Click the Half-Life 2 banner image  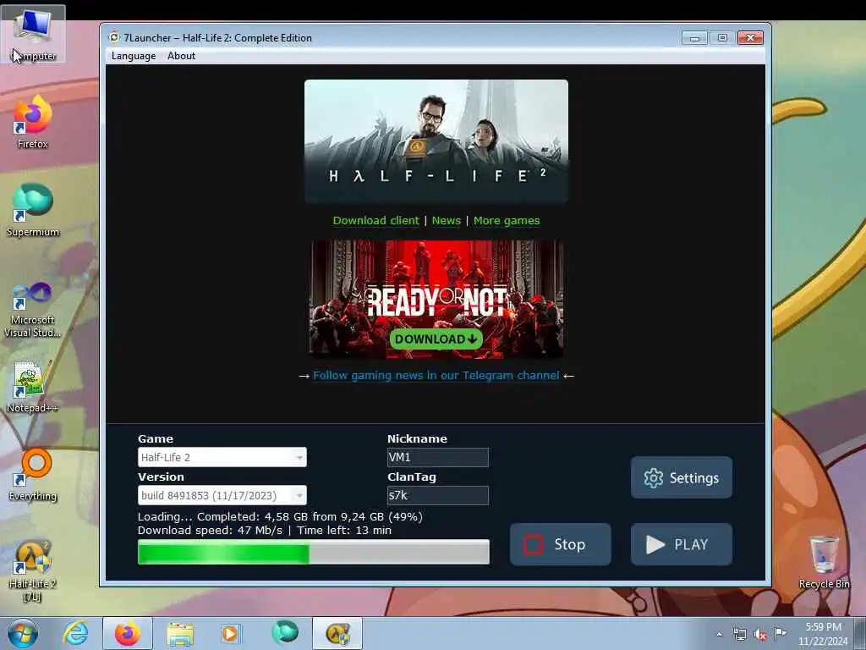tap(436, 141)
